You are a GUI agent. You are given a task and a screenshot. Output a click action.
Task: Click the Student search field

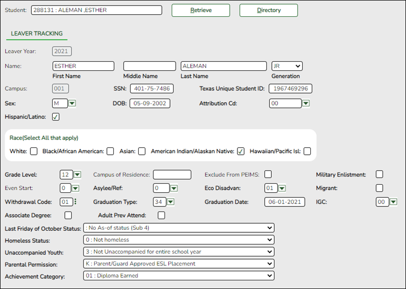[97, 10]
